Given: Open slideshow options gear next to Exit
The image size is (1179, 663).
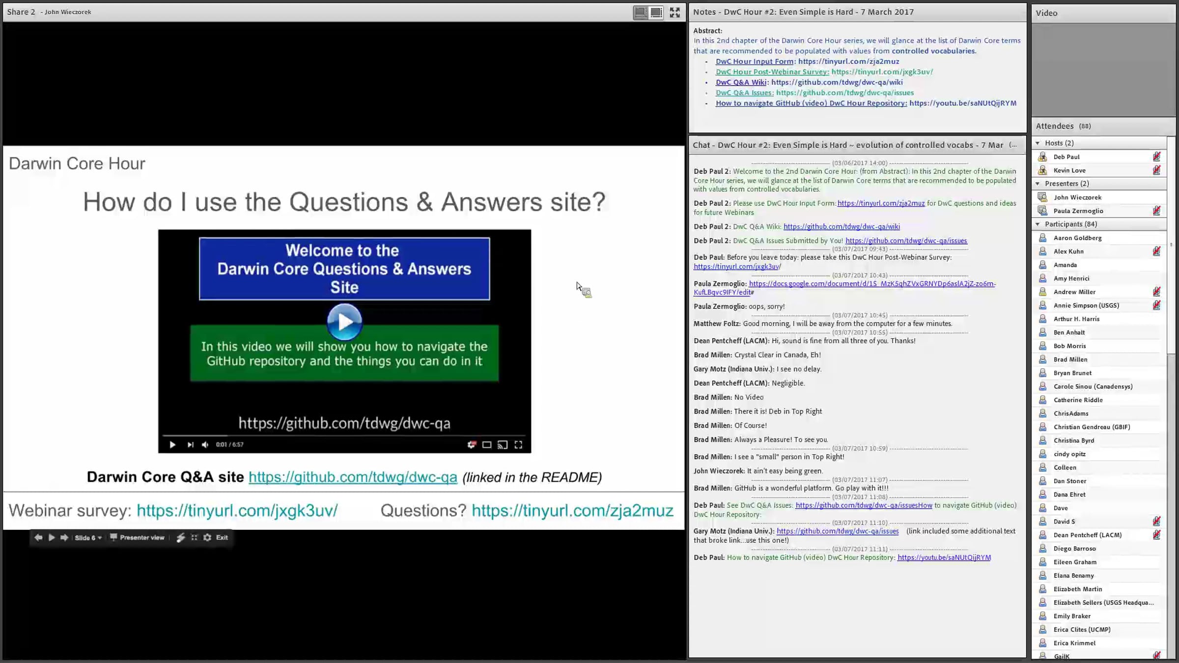Looking at the screenshot, I should pyautogui.click(x=207, y=537).
